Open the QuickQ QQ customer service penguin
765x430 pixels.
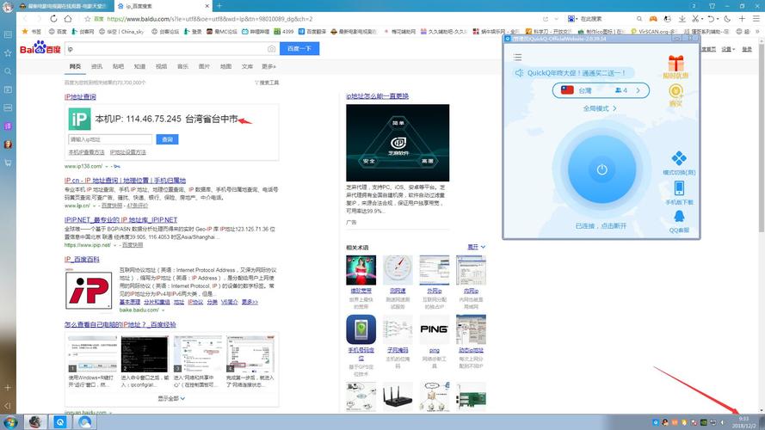click(679, 216)
